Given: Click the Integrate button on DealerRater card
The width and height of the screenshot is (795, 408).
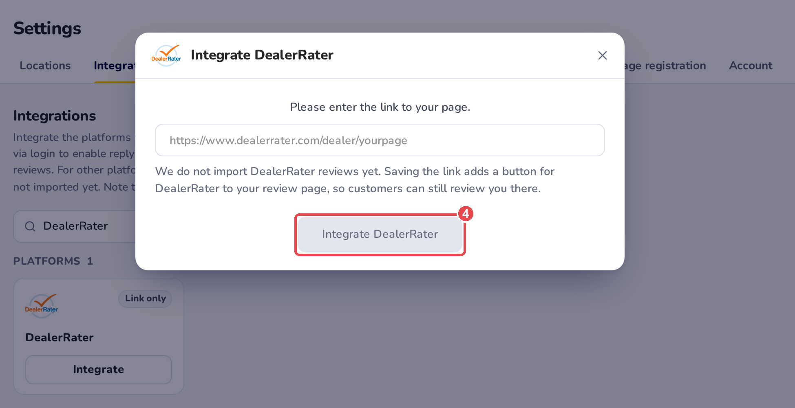Looking at the screenshot, I should [99, 370].
